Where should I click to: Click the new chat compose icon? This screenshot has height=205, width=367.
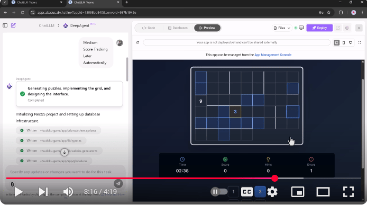pos(13,25)
